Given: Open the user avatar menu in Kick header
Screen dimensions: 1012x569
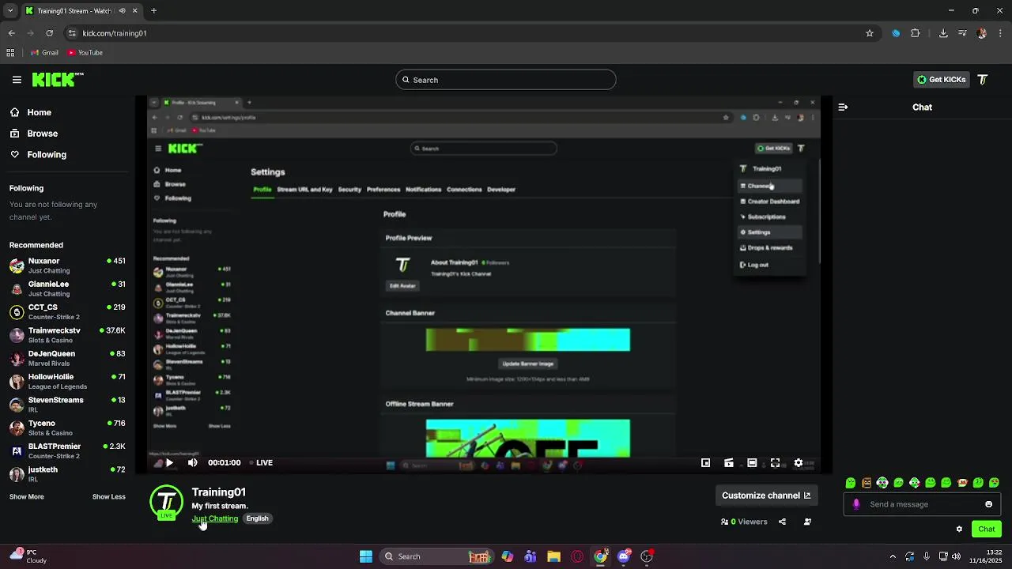Looking at the screenshot, I should 983,79.
